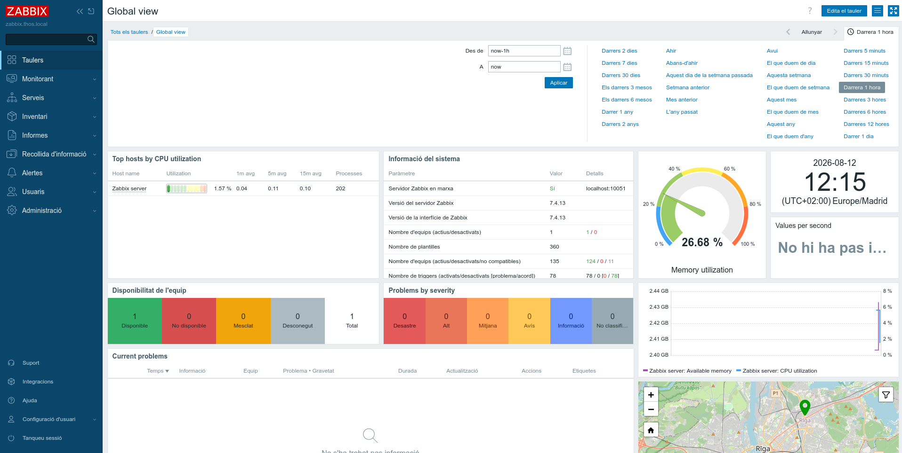
Task: Open the Zabbix server host link
Action: coord(129,188)
